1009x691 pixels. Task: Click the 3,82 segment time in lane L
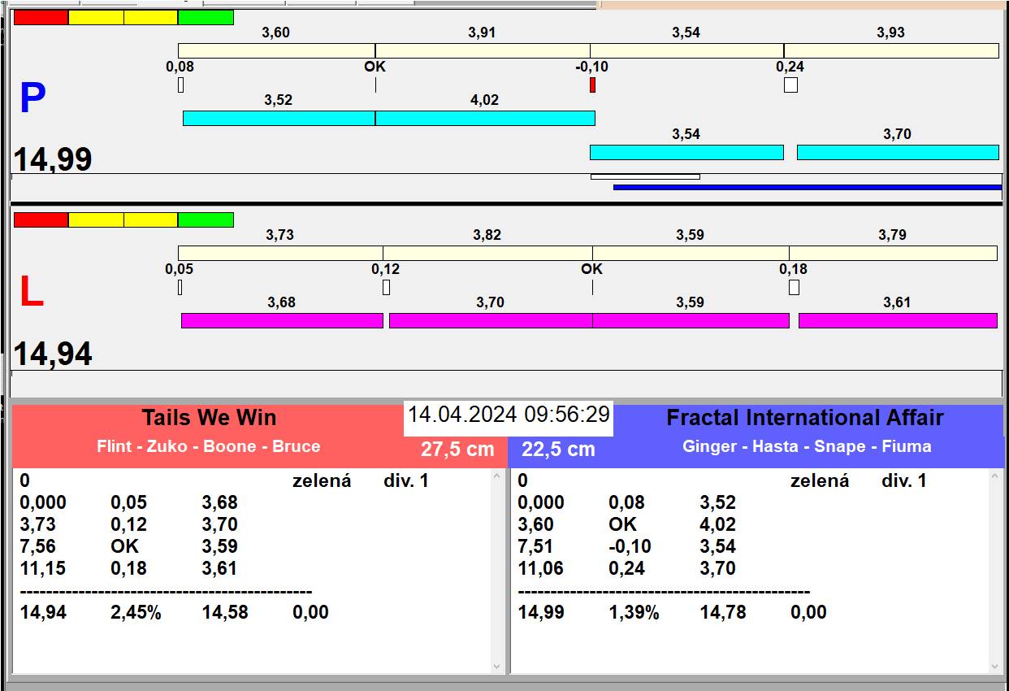pyautogui.click(x=487, y=236)
